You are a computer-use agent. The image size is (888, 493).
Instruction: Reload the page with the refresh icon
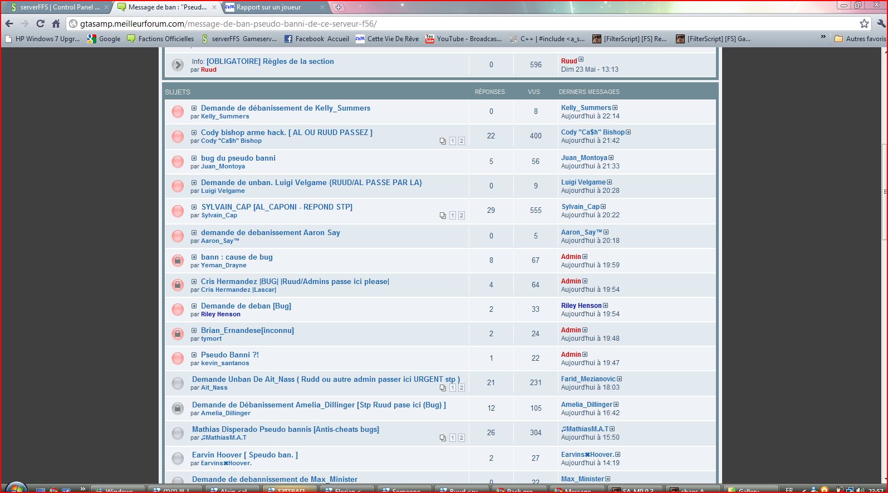40,23
